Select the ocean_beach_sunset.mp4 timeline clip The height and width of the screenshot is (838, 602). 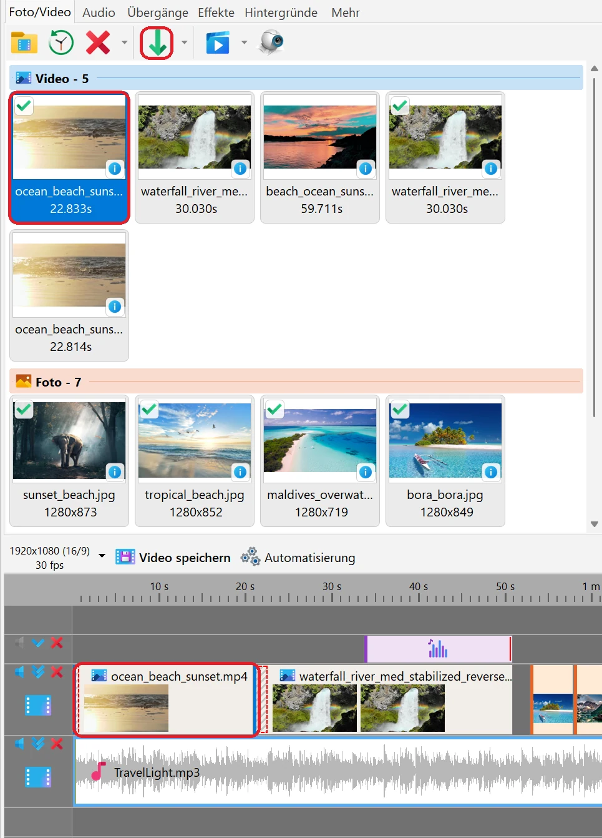(166, 700)
